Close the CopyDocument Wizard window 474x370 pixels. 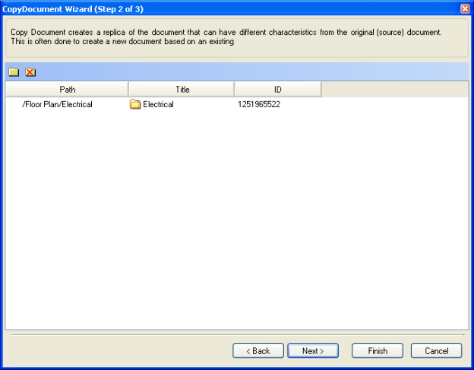(x=465, y=9)
